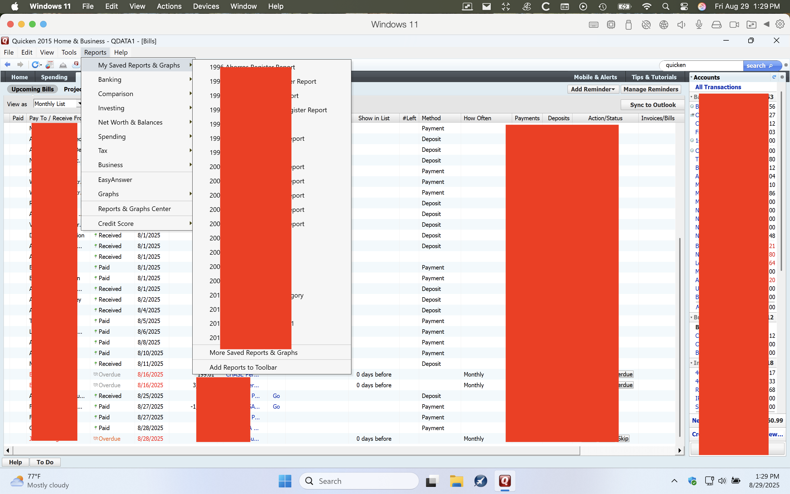Open Quicken from the Windows taskbar
Viewport: 790px width, 494px height.
(505, 481)
